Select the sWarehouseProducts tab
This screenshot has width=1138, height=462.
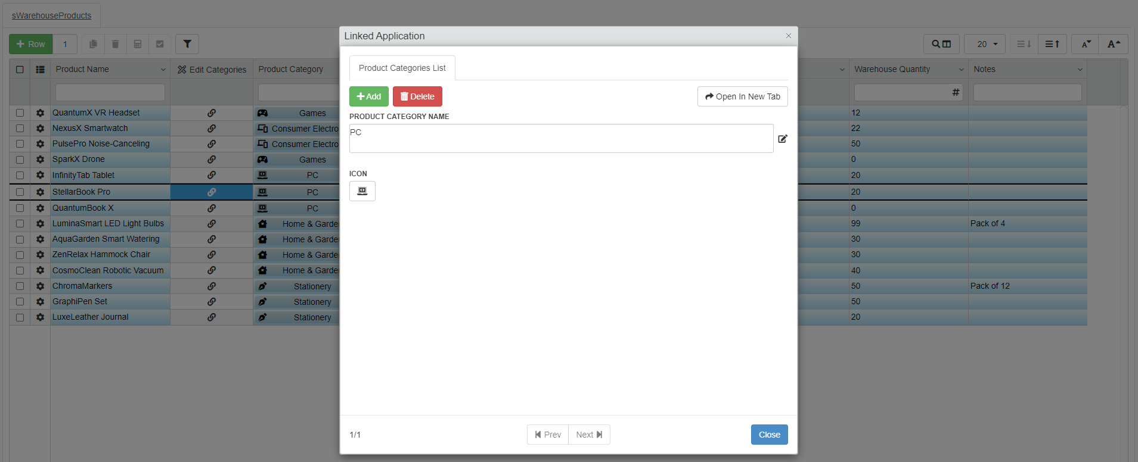[x=51, y=15]
